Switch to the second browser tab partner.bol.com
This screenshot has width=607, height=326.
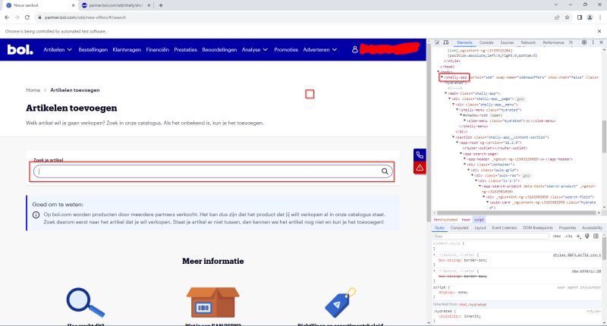click(115, 5)
